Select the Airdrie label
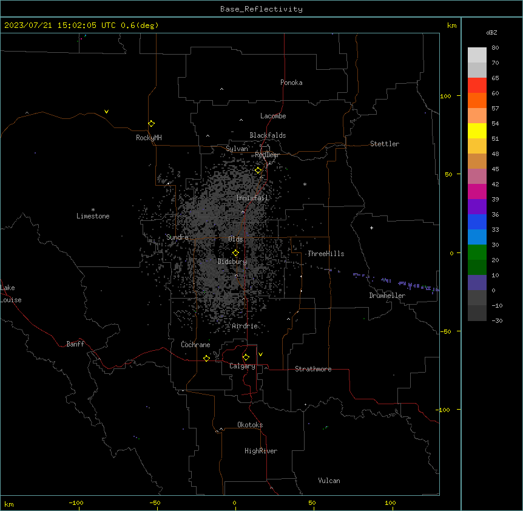This screenshot has width=523, height=511. pyautogui.click(x=245, y=326)
